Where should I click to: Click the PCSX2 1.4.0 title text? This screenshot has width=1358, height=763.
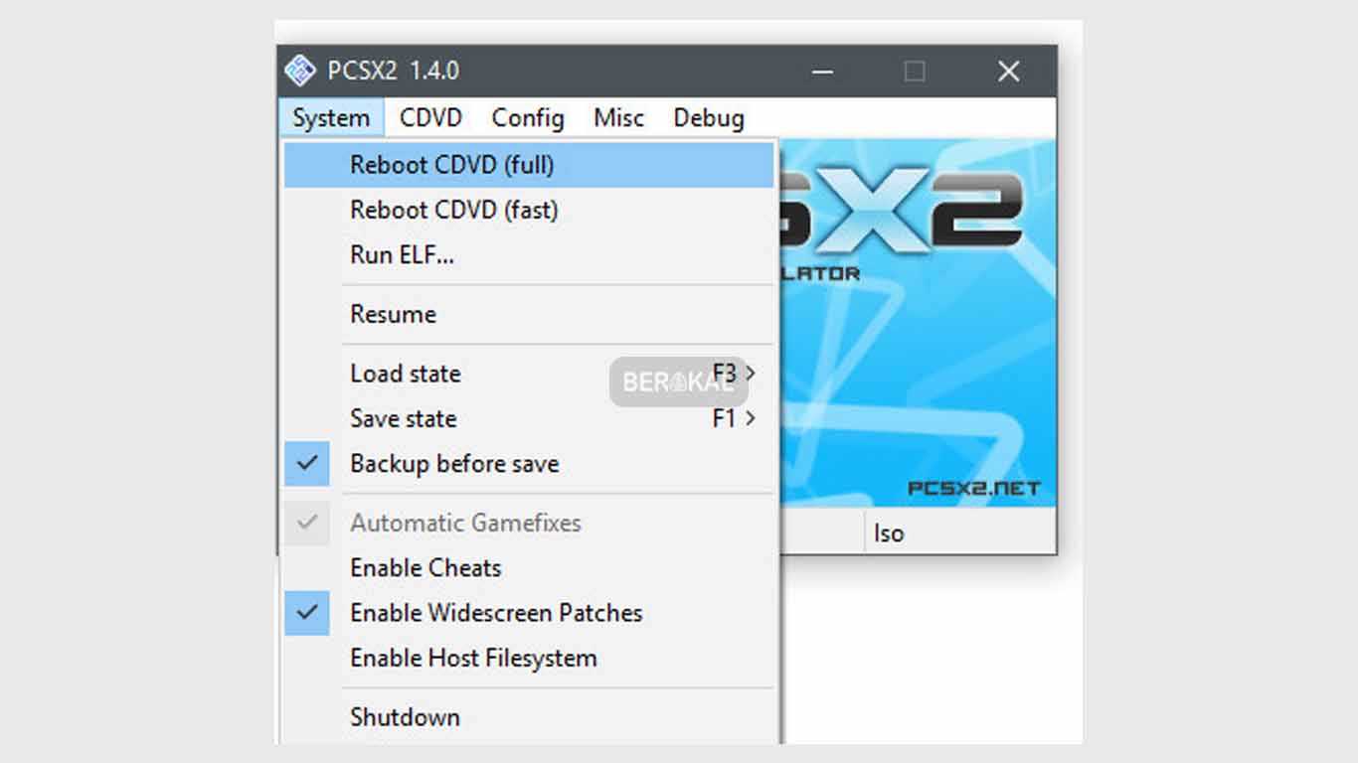(394, 72)
